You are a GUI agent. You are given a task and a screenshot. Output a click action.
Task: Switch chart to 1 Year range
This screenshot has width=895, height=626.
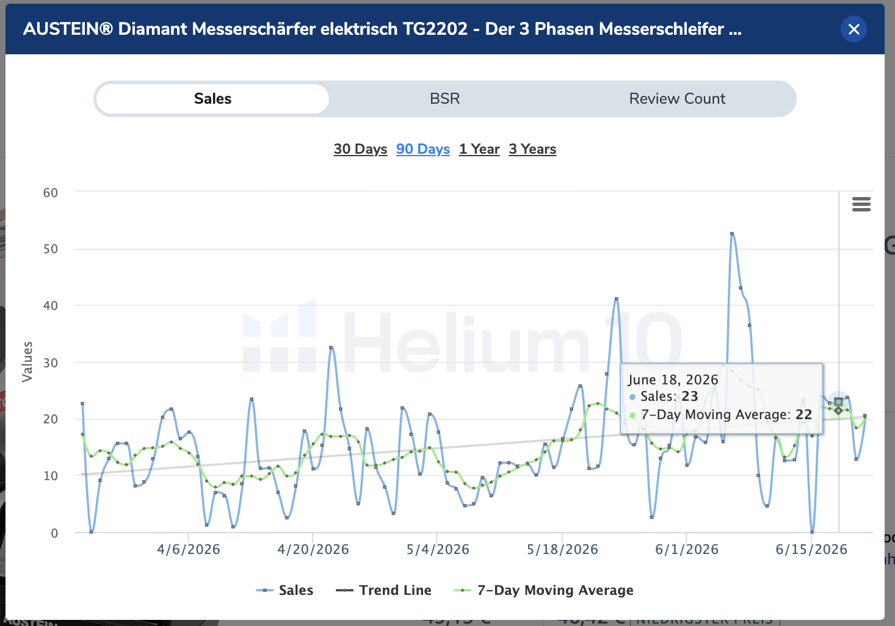click(479, 149)
